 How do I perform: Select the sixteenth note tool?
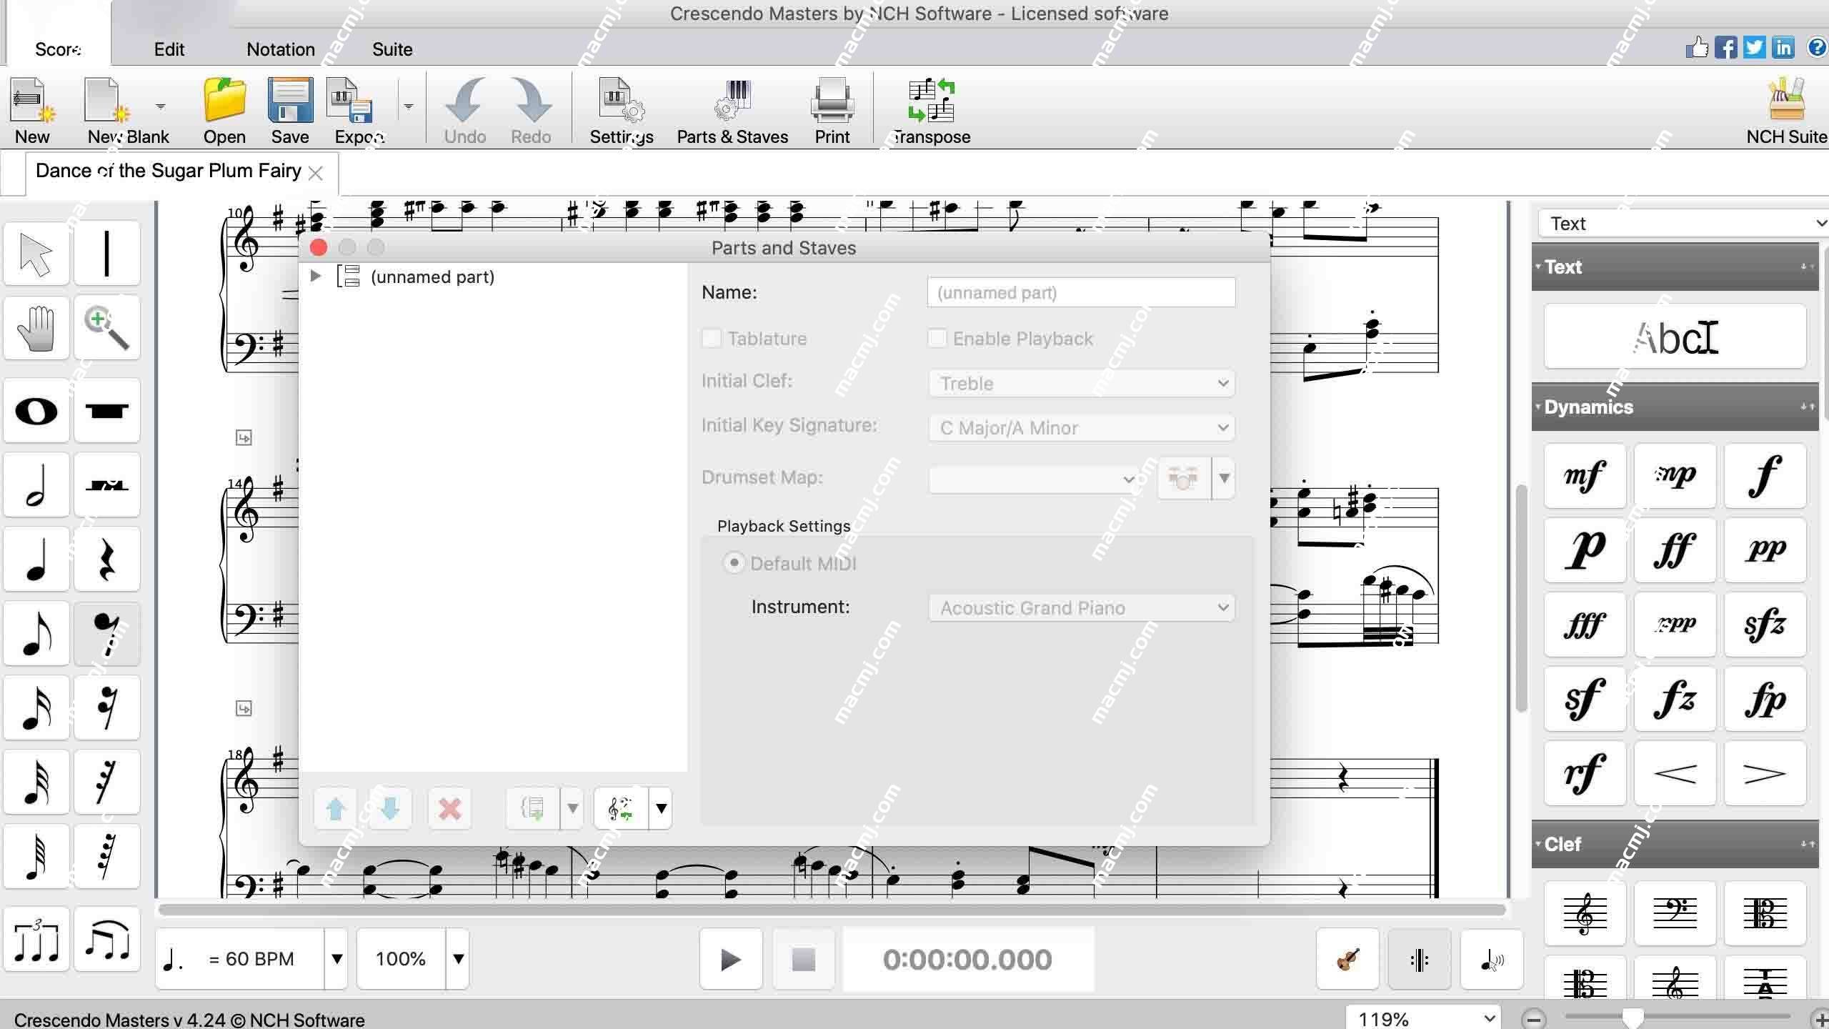pos(36,708)
